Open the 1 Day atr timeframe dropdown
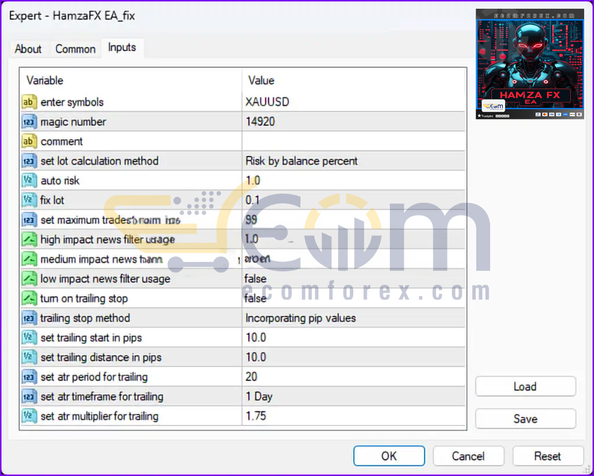 [x=353, y=397]
